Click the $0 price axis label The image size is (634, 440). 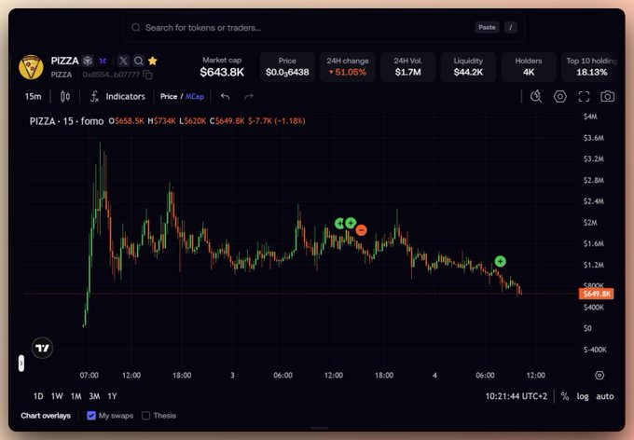click(x=587, y=328)
